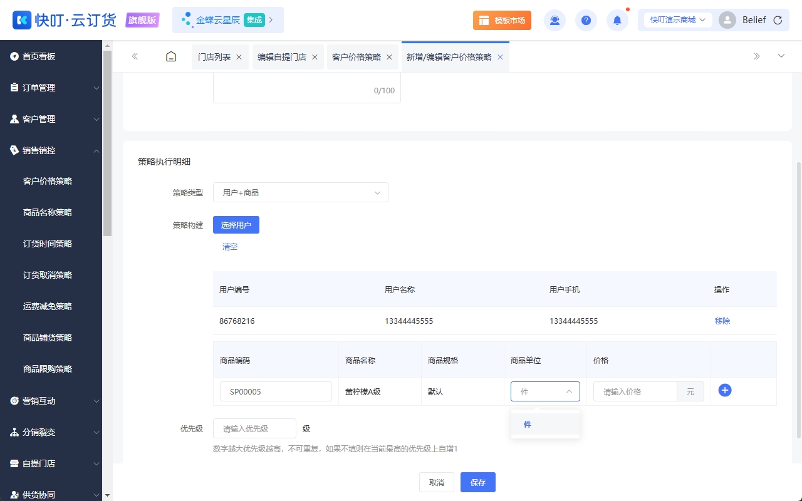Focus the 商品编码 field showing SP00005
802x501 pixels.
[276, 391]
